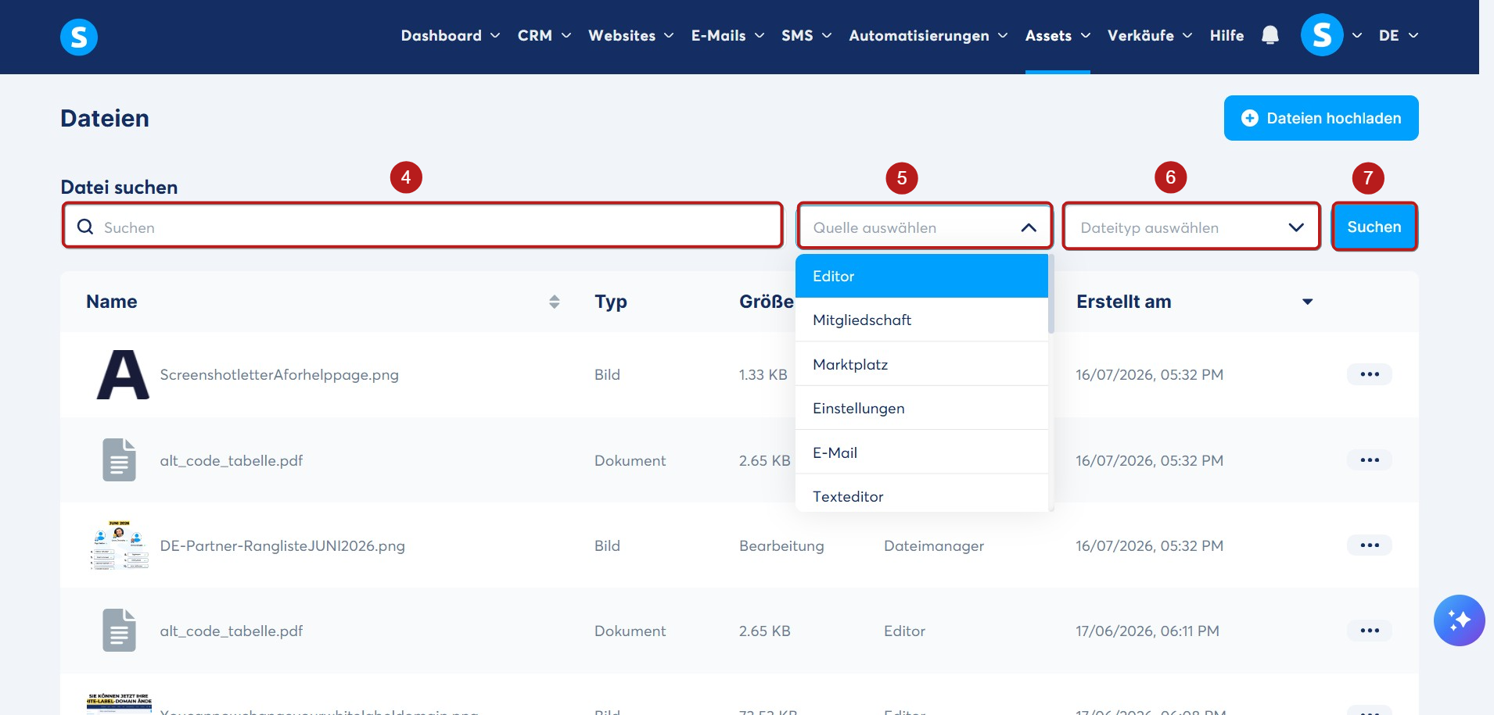Open the AI assistant sparkle button
Image resolution: width=1494 pixels, height=715 pixels.
pos(1459,620)
